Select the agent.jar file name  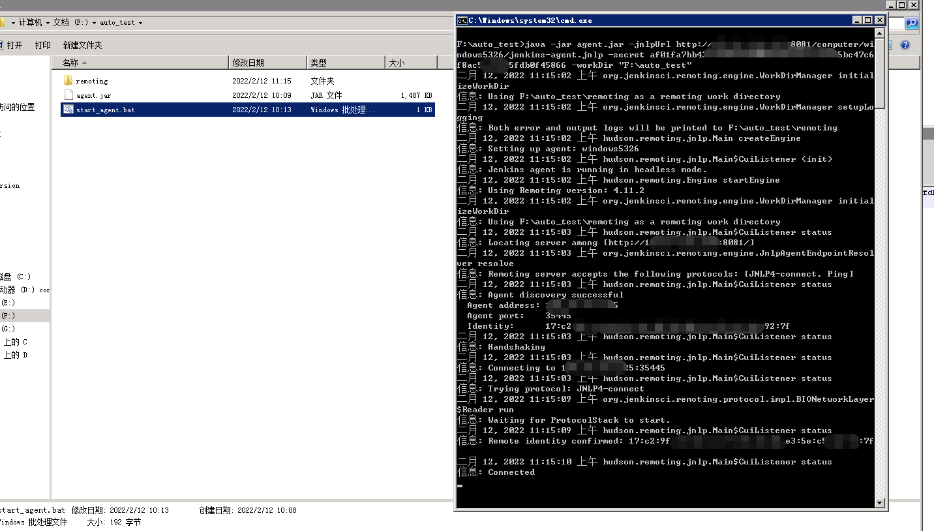[x=93, y=96]
